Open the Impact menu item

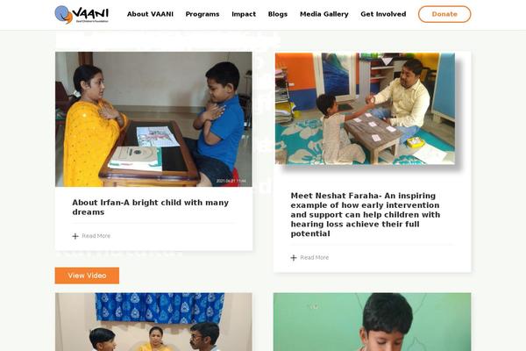244,14
